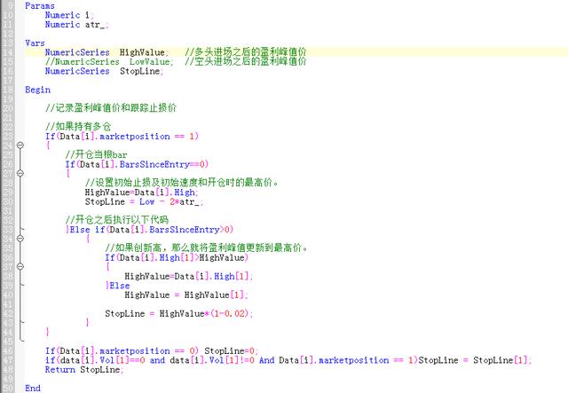The image size is (568, 393).
Task: Click line number 50 in the gutter
Action: 7,388
